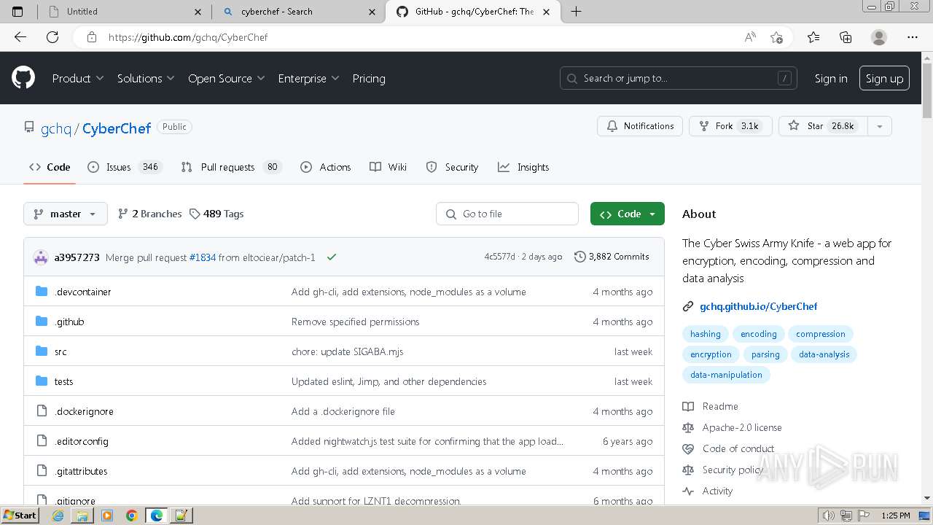This screenshot has height=525, width=933.
Task: Open the Security tab
Action: coord(453,167)
